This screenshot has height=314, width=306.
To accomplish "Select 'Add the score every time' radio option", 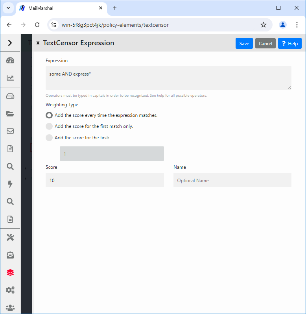I will (49, 115).
